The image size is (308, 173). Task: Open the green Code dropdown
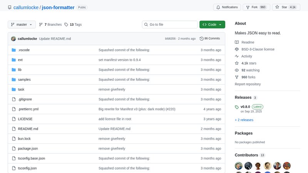click(212, 25)
